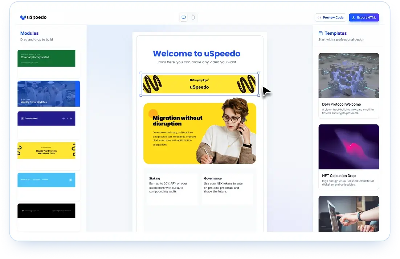Select the purple Company logo header module
Screen dimensions: 400x259
[x=46, y=118]
